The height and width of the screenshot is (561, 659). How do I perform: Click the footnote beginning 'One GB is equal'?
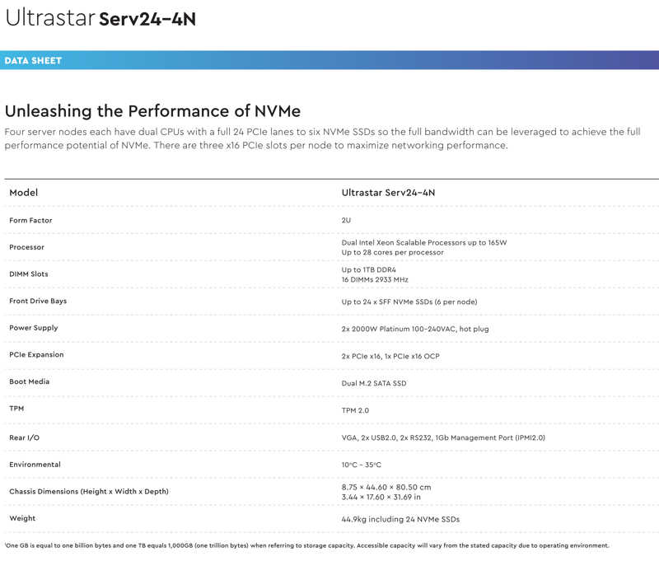point(306,545)
